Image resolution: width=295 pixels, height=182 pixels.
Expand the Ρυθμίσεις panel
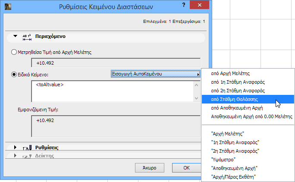(x=15, y=147)
